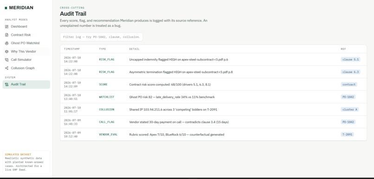Click the Ghost PO Watchlist icon
Viewport: 374px width, 179px height.
pyautogui.click(x=6, y=43)
